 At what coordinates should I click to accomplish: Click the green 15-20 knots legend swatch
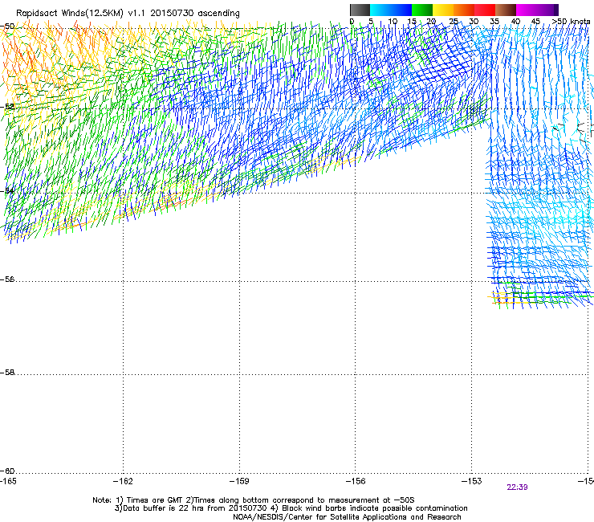[x=422, y=10]
